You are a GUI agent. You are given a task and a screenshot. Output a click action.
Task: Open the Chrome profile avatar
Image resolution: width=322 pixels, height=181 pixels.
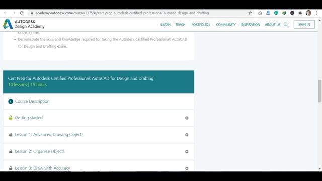pyautogui.click(x=308, y=13)
